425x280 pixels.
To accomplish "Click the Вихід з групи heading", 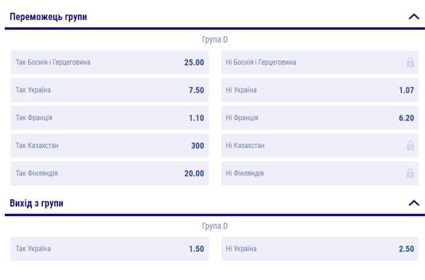I will tap(36, 203).
